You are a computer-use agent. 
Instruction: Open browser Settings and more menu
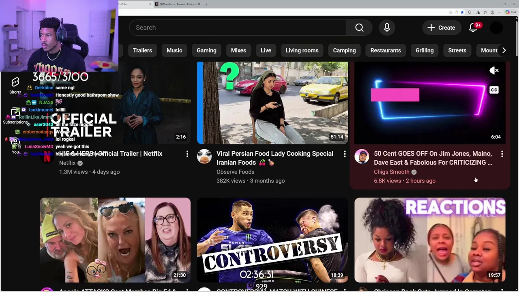pos(500,12)
